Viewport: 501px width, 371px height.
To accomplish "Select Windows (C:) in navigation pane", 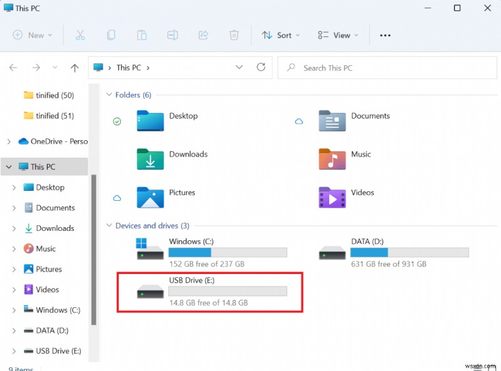I will 52,310.
